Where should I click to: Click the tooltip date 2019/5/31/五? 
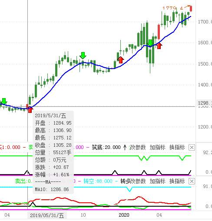[50, 115]
